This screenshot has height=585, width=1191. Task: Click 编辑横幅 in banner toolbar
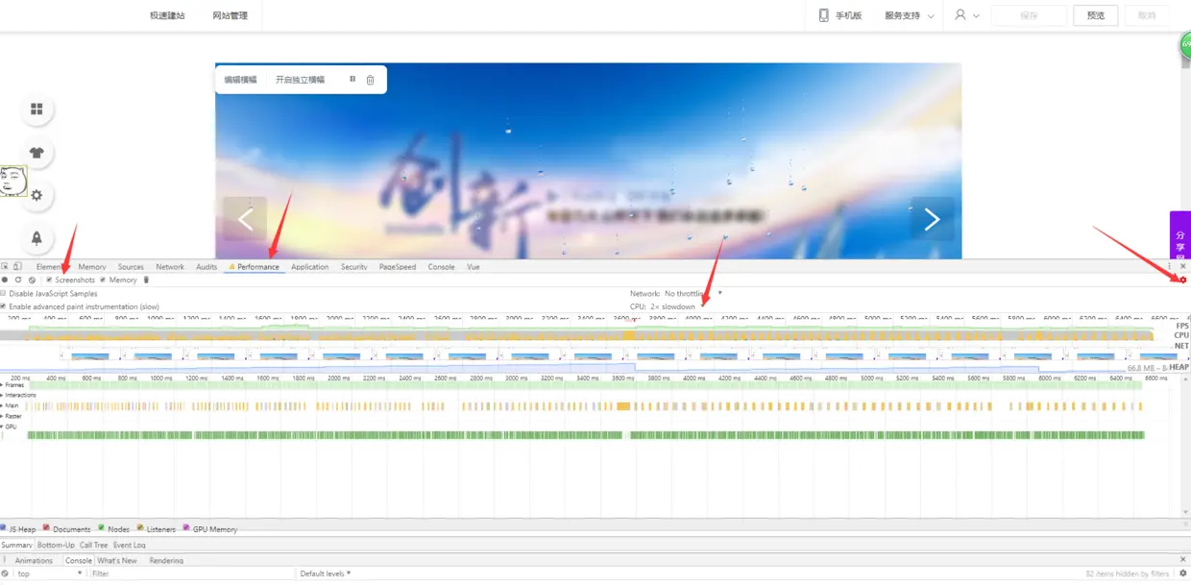pos(240,80)
